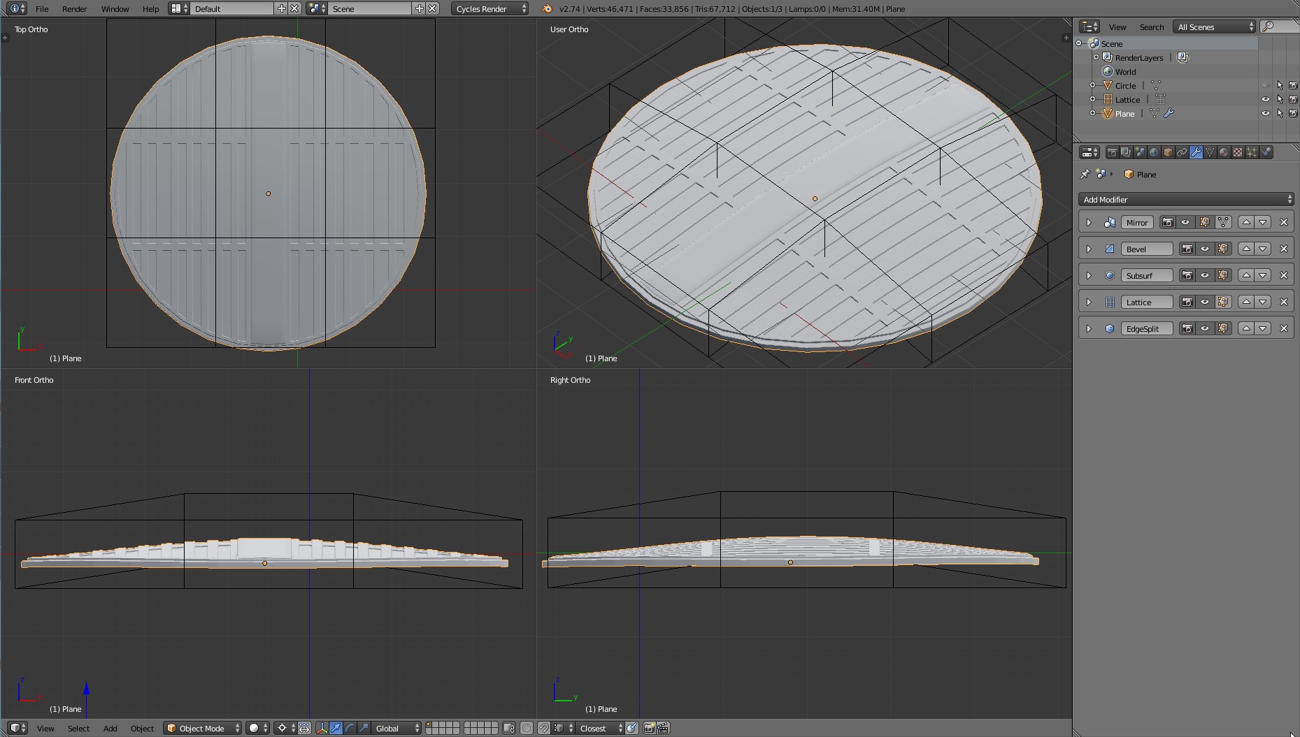The width and height of the screenshot is (1300, 737).
Task: Open the Physics properties tab
Action: [x=1266, y=152]
